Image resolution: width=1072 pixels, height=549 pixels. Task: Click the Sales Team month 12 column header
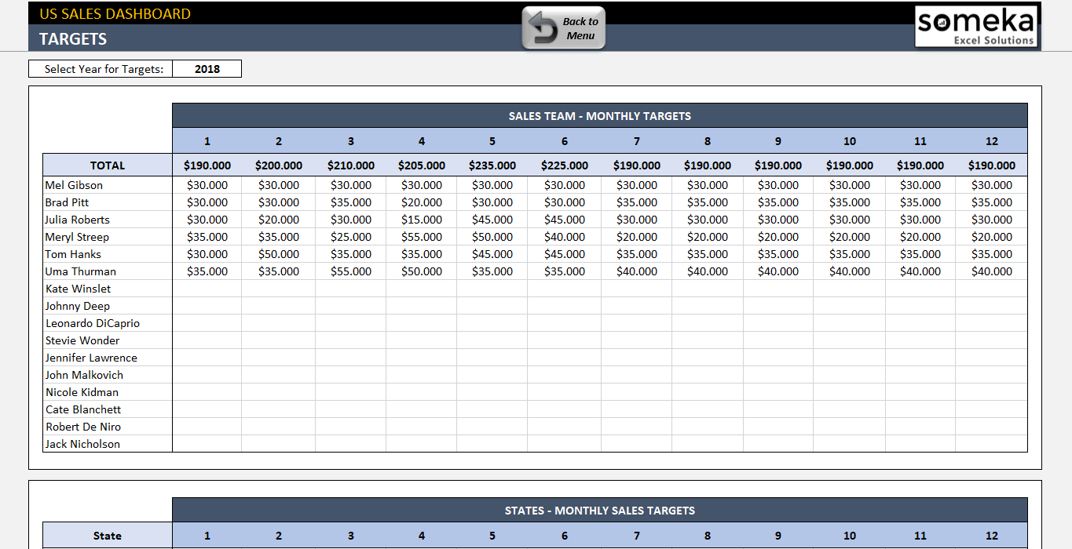pyautogui.click(x=992, y=141)
